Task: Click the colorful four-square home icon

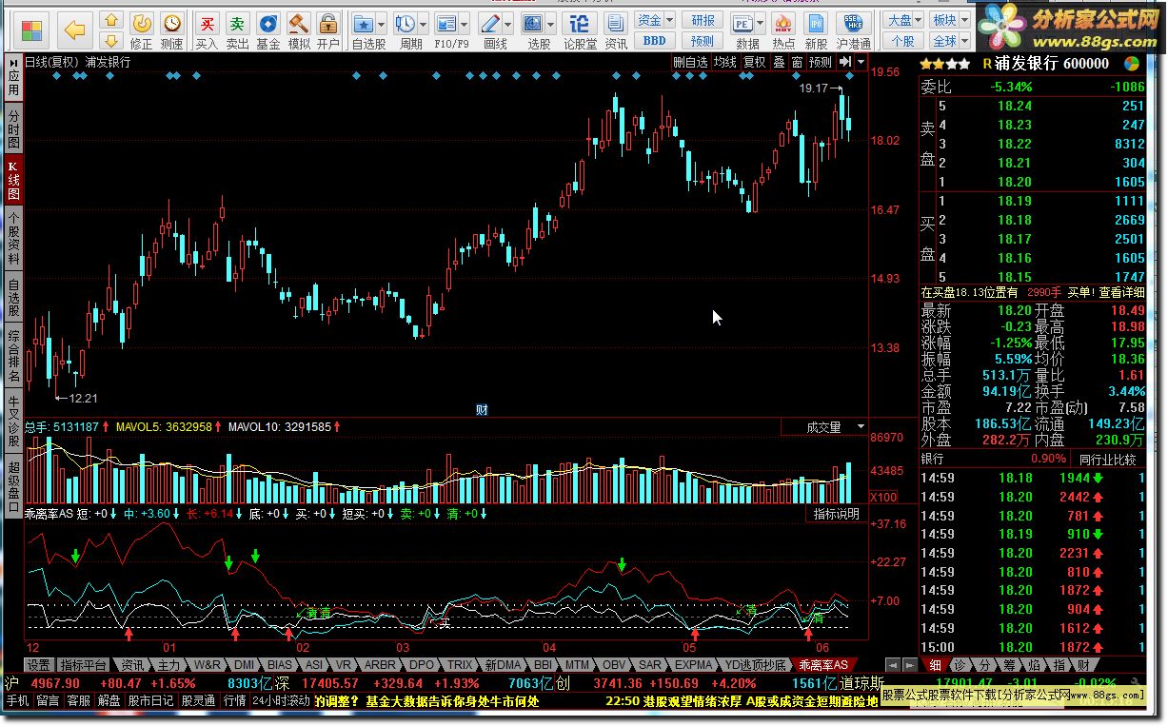Action: pos(31,30)
